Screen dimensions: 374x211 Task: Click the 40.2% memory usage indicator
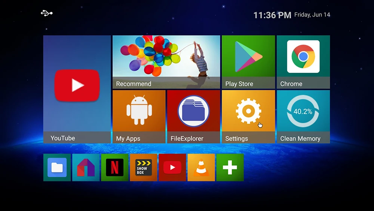303,111
